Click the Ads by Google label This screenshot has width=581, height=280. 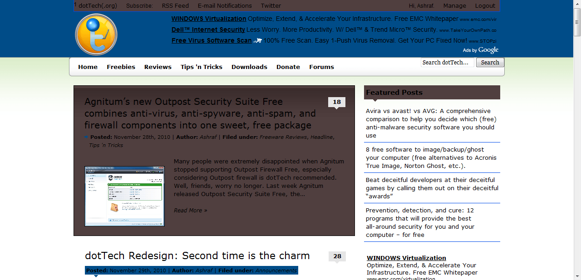(481, 50)
